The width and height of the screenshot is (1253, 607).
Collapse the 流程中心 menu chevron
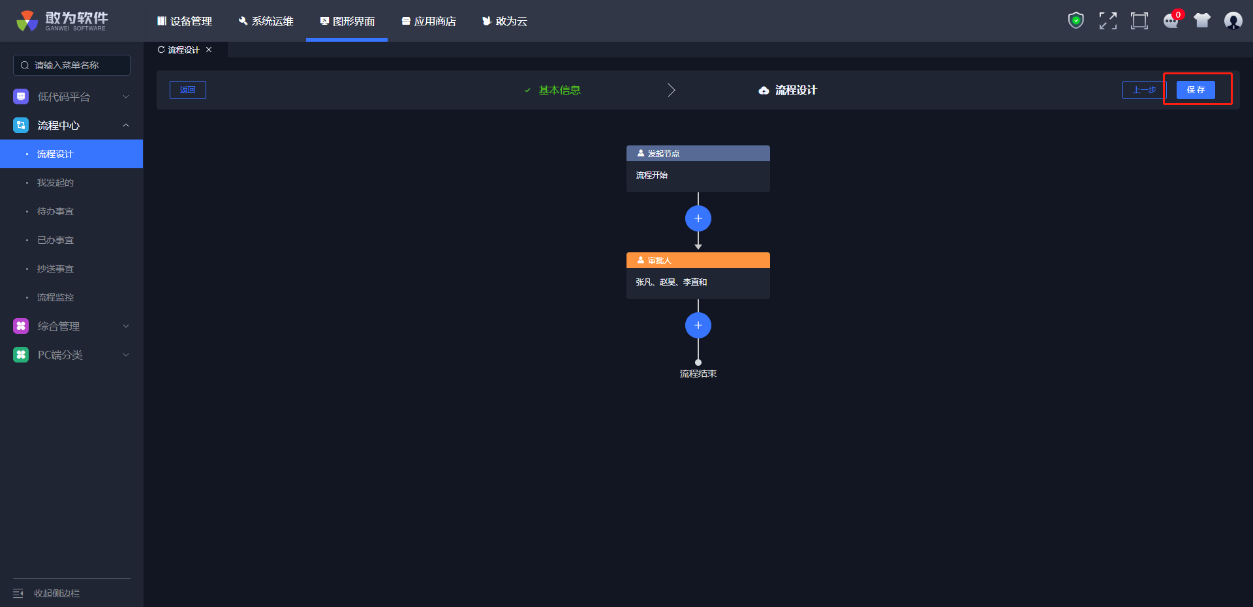pos(126,125)
